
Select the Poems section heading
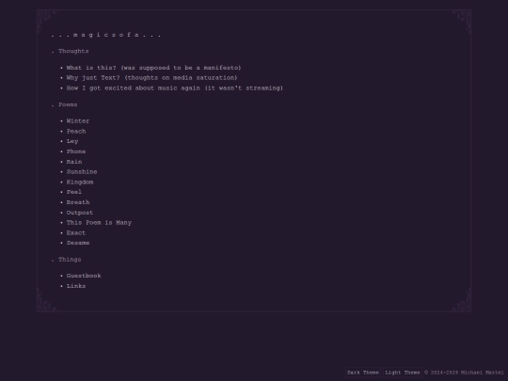[x=68, y=104]
